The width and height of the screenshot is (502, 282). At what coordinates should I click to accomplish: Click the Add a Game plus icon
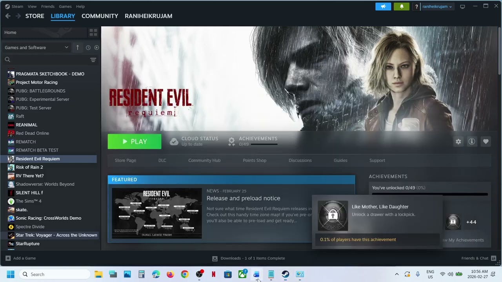8,258
